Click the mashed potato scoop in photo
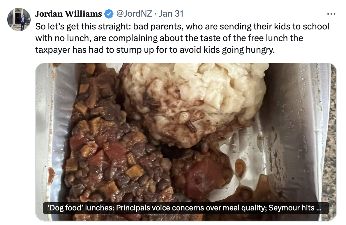This screenshot has height=225, width=346. pyautogui.click(x=194, y=99)
